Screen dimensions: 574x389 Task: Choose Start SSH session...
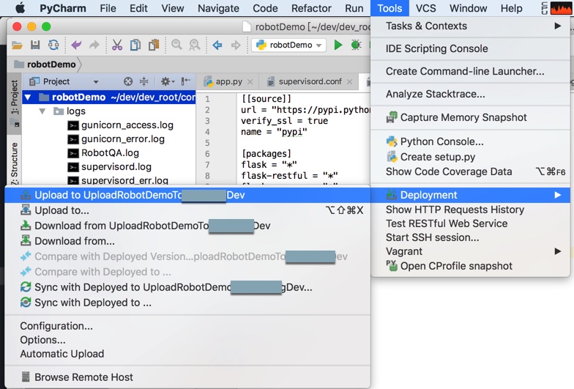pos(470,237)
